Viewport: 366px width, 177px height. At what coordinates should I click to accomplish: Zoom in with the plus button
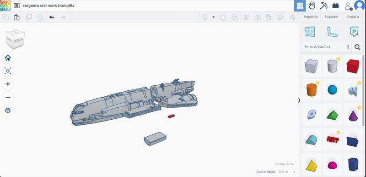tap(8, 84)
